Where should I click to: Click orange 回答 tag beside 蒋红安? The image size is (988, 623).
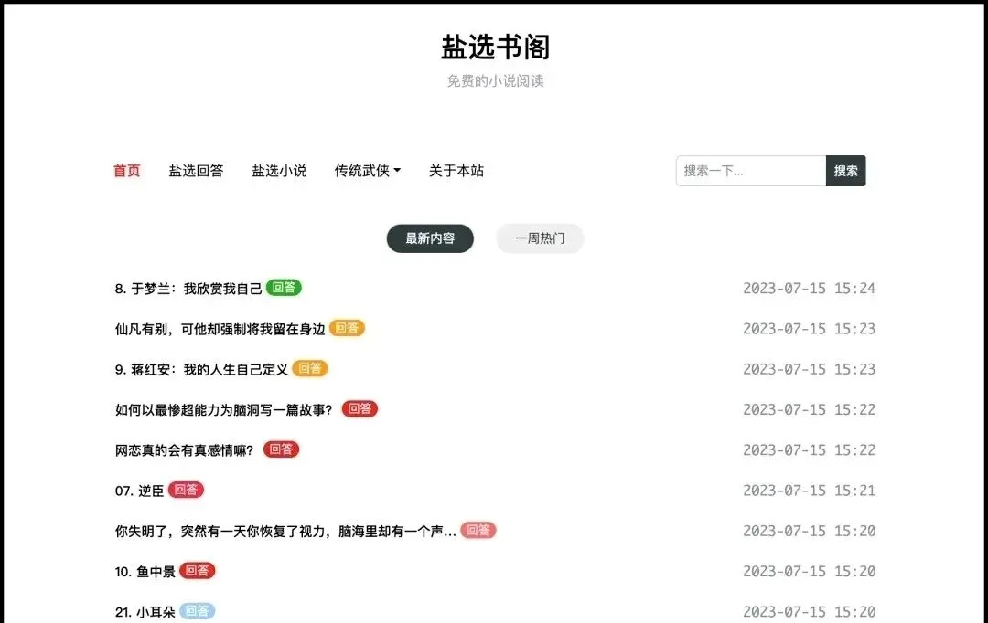pyautogui.click(x=310, y=368)
